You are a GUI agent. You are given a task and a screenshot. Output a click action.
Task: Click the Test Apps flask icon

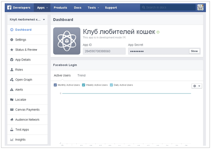coord(12,129)
